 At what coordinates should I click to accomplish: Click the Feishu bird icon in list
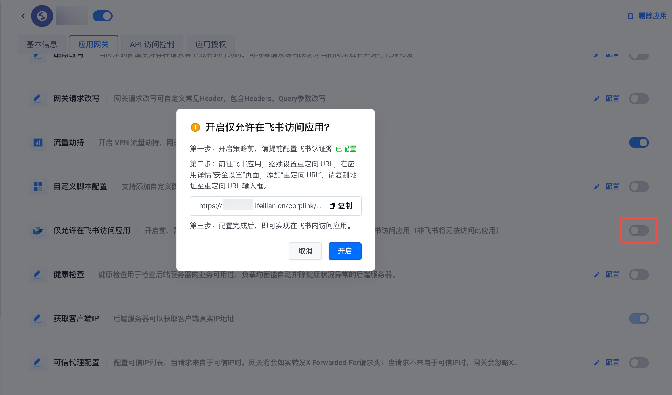[x=38, y=230]
